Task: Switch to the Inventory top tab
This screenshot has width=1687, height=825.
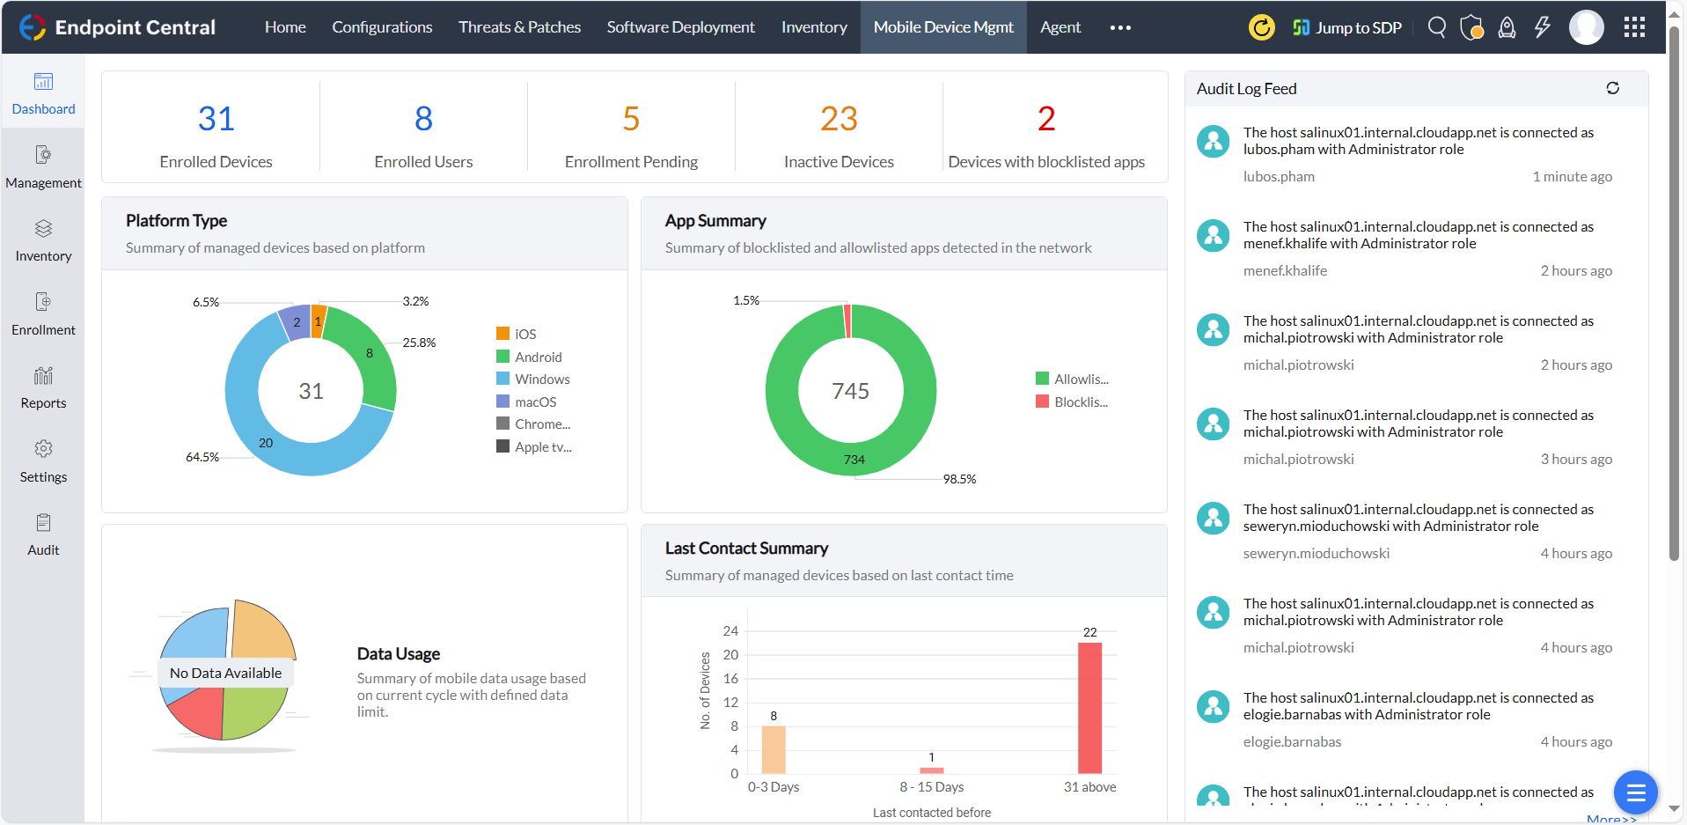Action: [814, 27]
